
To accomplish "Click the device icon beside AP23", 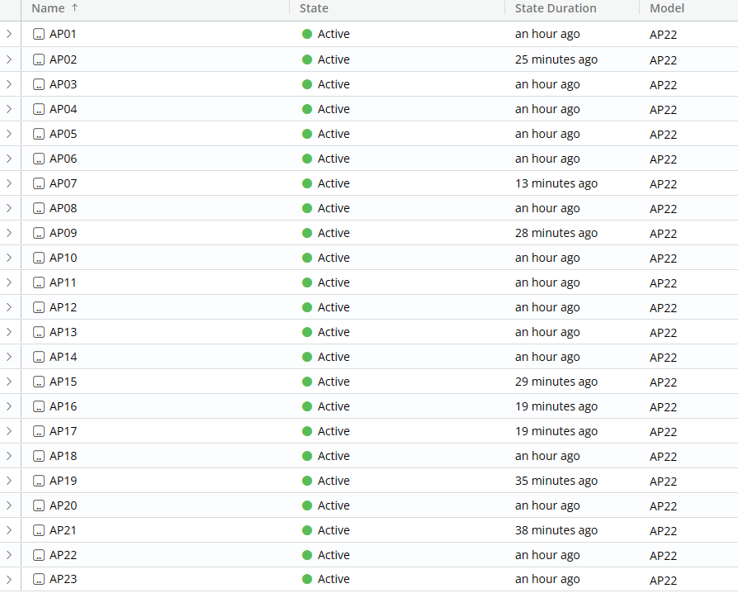I will [39, 579].
